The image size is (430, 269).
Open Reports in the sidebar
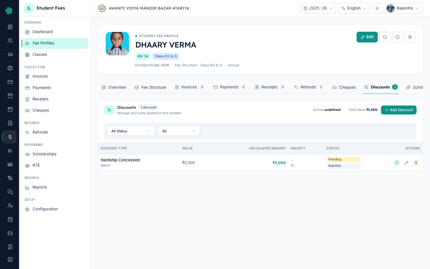[x=55, y=187]
